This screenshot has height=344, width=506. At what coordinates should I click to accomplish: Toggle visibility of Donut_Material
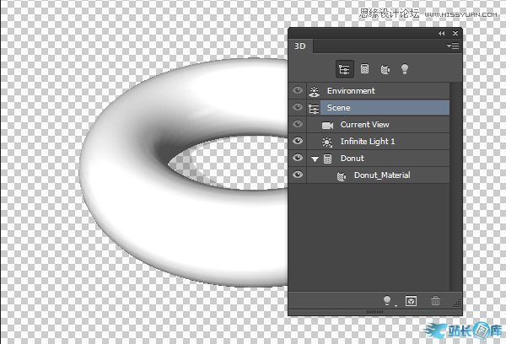297,175
